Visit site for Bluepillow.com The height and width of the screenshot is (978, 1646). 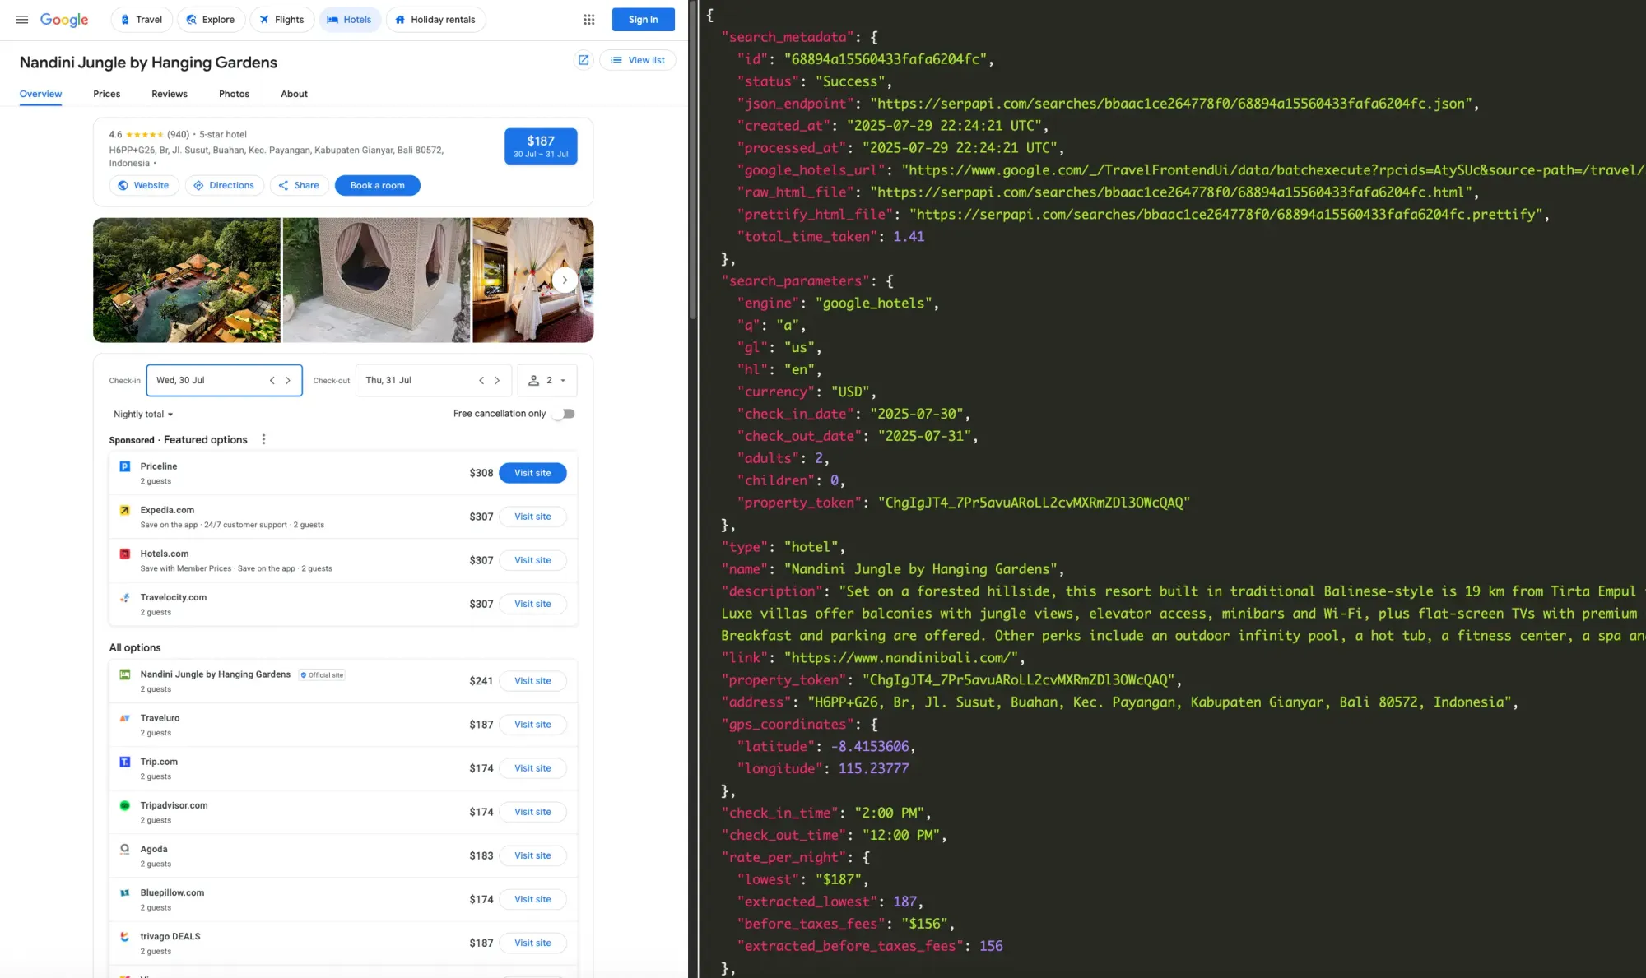(x=532, y=899)
